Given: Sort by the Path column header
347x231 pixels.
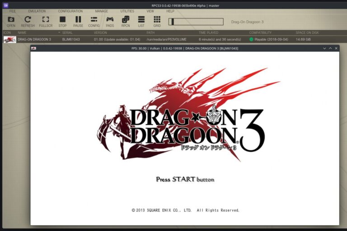Looking at the screenshot, I should click(x=150, y=32).
